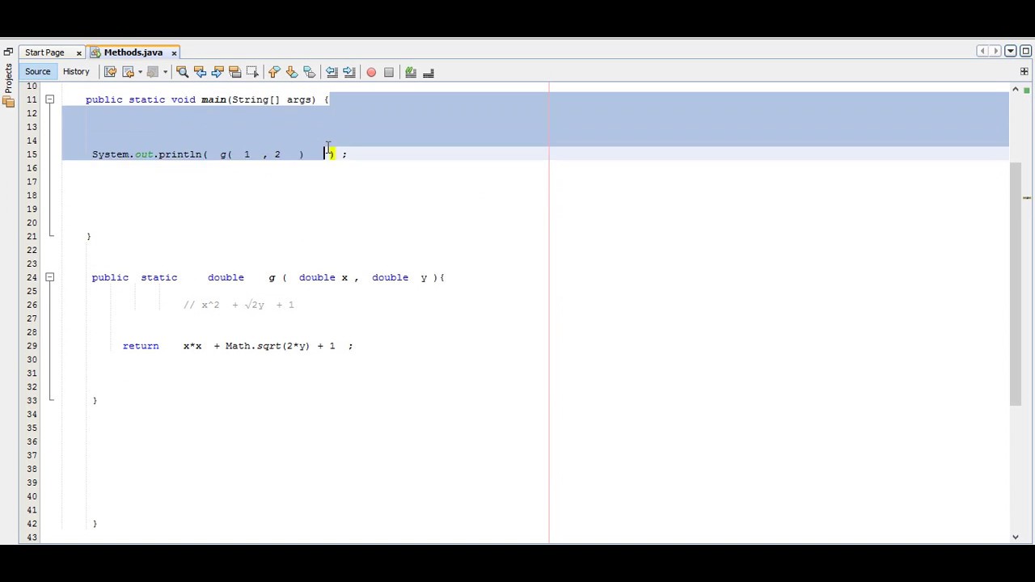Click the Uncomment code icon
The width and height of the screenshot is (1035, 582).
pyautogui.click(x=429, y=72)
